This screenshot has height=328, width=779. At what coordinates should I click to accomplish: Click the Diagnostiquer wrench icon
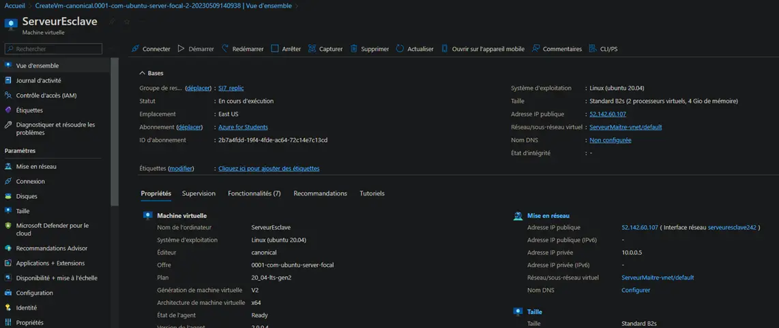8,125
